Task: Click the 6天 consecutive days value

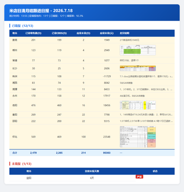Action: (92, 178)
